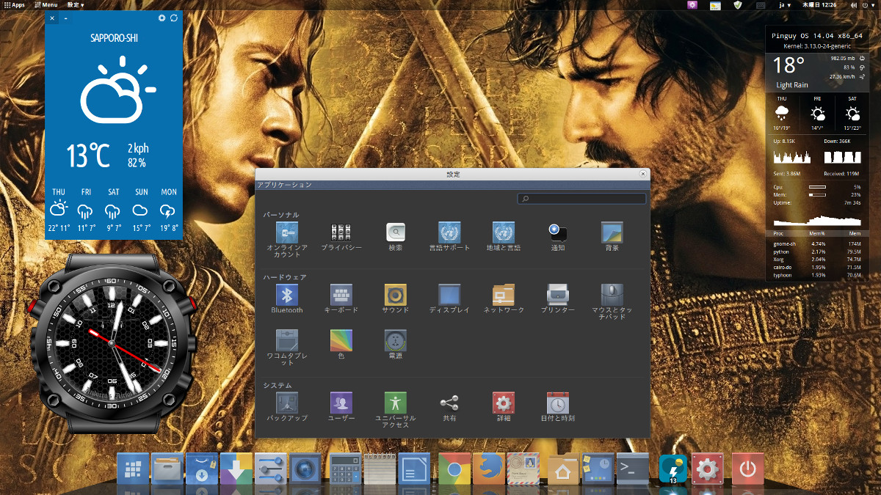Open the オンラインアカウント settings icon
Screen dimensions: 881x495
pos(287,239)
